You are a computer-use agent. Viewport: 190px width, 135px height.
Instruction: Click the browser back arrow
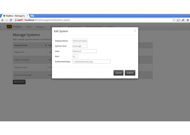(x=2, y=20)
